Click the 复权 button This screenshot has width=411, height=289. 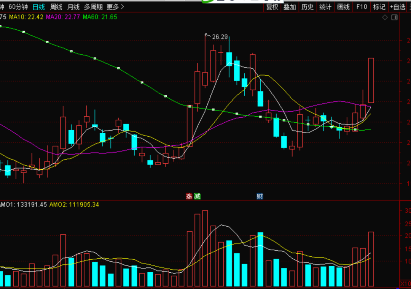pyautogui.click(x=272, y=7)
